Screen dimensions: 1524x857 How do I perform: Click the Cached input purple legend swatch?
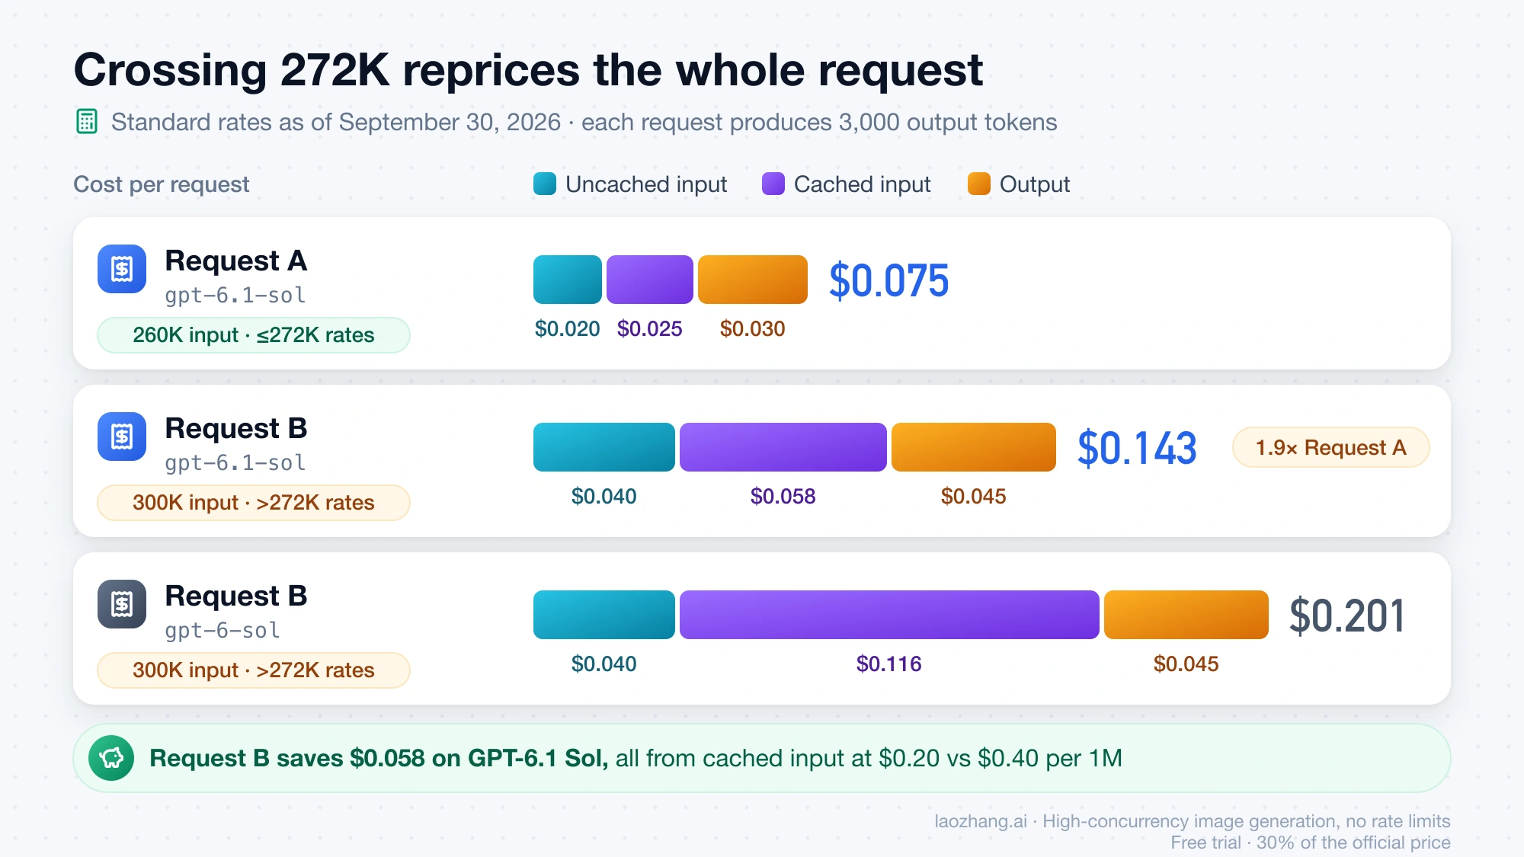[773, 184]
